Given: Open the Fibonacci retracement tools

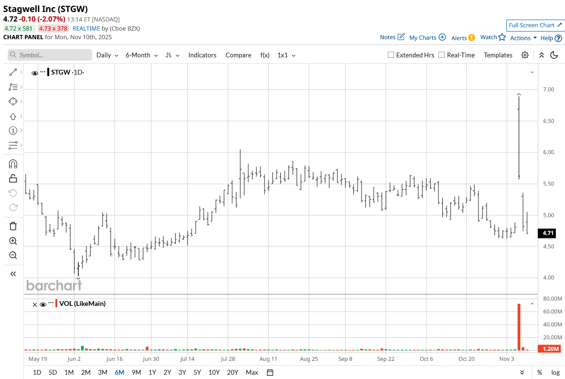Looking at the screenshot, I should click(13, 87).
